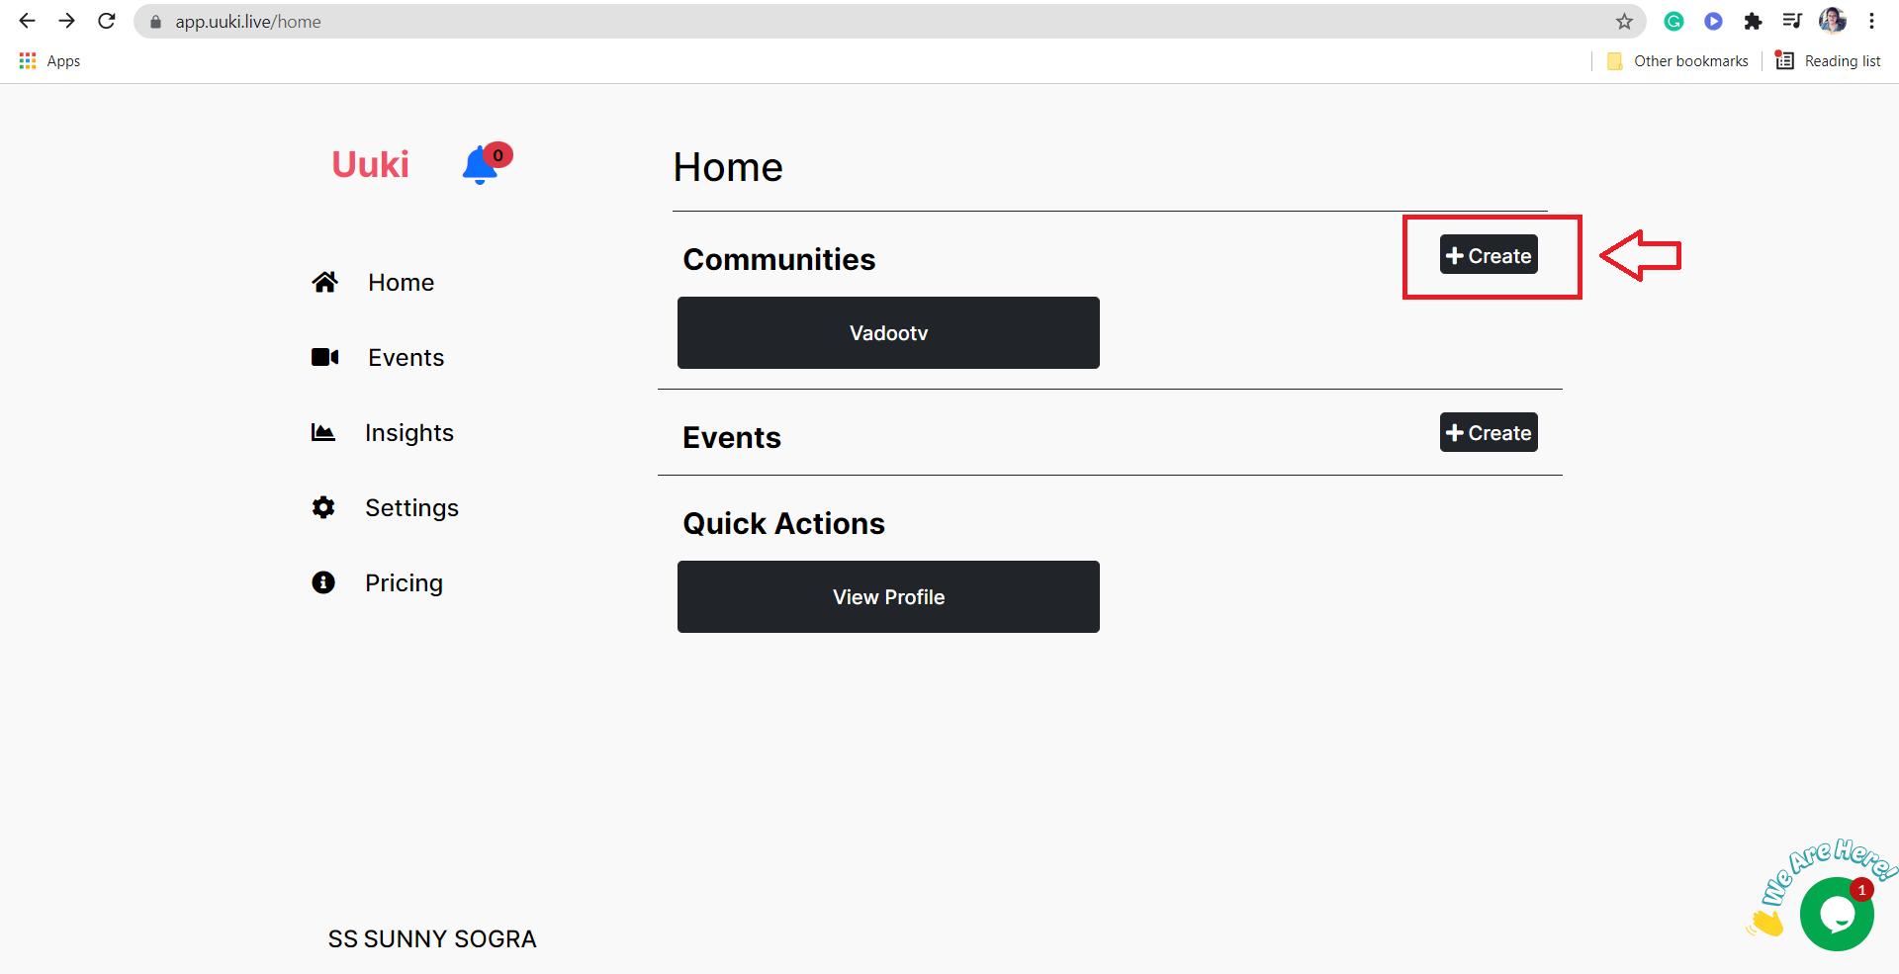
Task: Click the Pricing info icon
Action: (x=323, y=582)
